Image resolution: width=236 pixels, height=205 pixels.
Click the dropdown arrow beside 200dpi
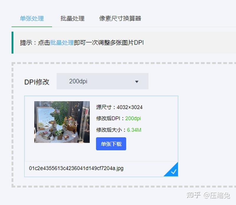(x=136, y=81)
